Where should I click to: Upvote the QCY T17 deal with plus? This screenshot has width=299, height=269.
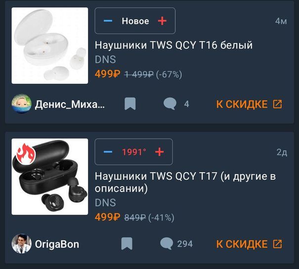160,152
